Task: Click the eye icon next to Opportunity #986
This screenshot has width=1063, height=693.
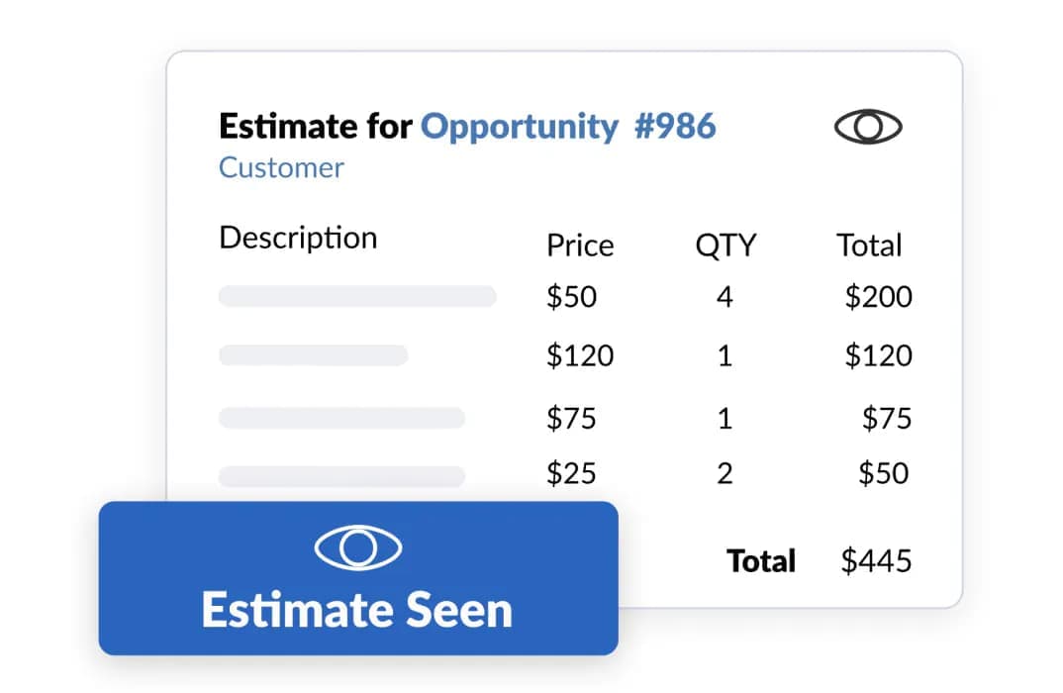Action: 868,128
